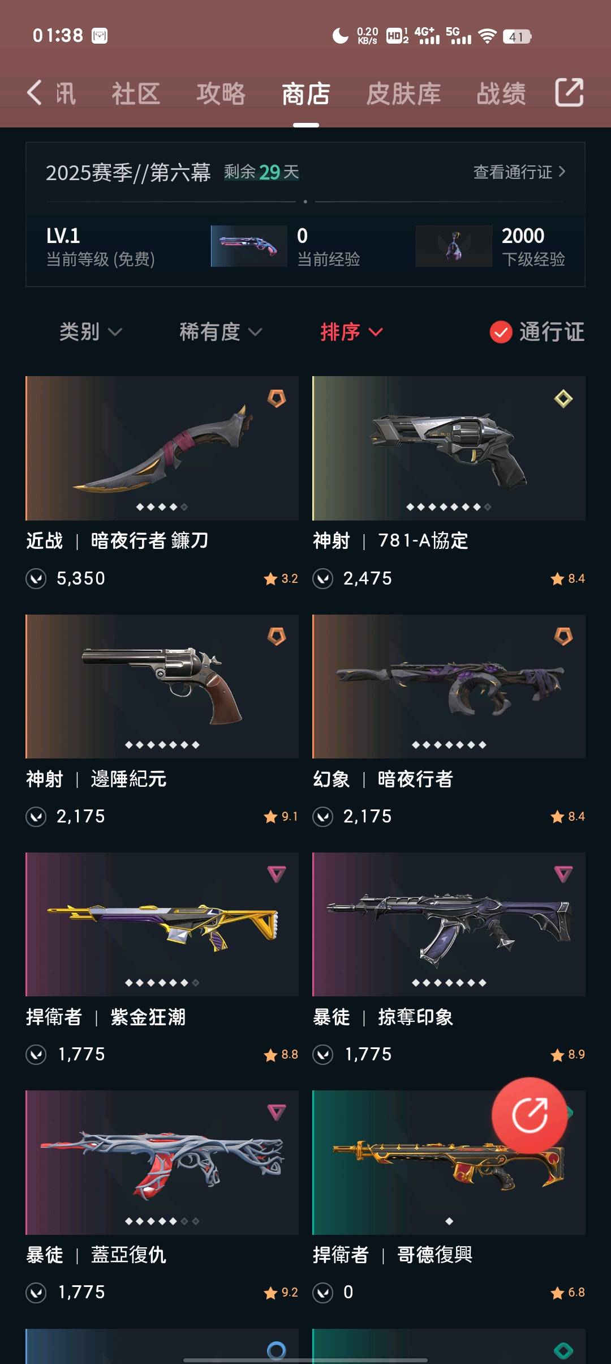Tap the pink triangle rarity icon on 紫金狂潮
This screenshot has height=1364, width=611.
click(x=277, y=874)
